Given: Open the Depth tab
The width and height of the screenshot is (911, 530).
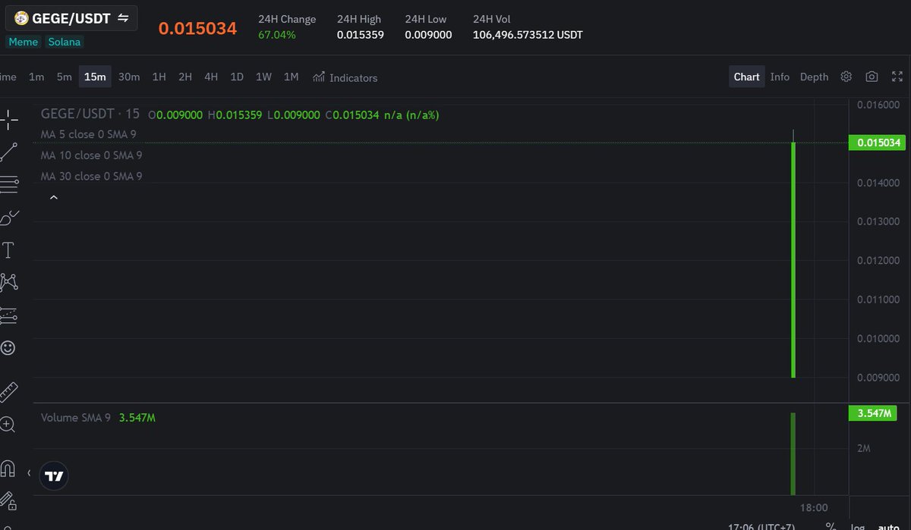Looking at the screenshot, I should (x=815, y=77).
